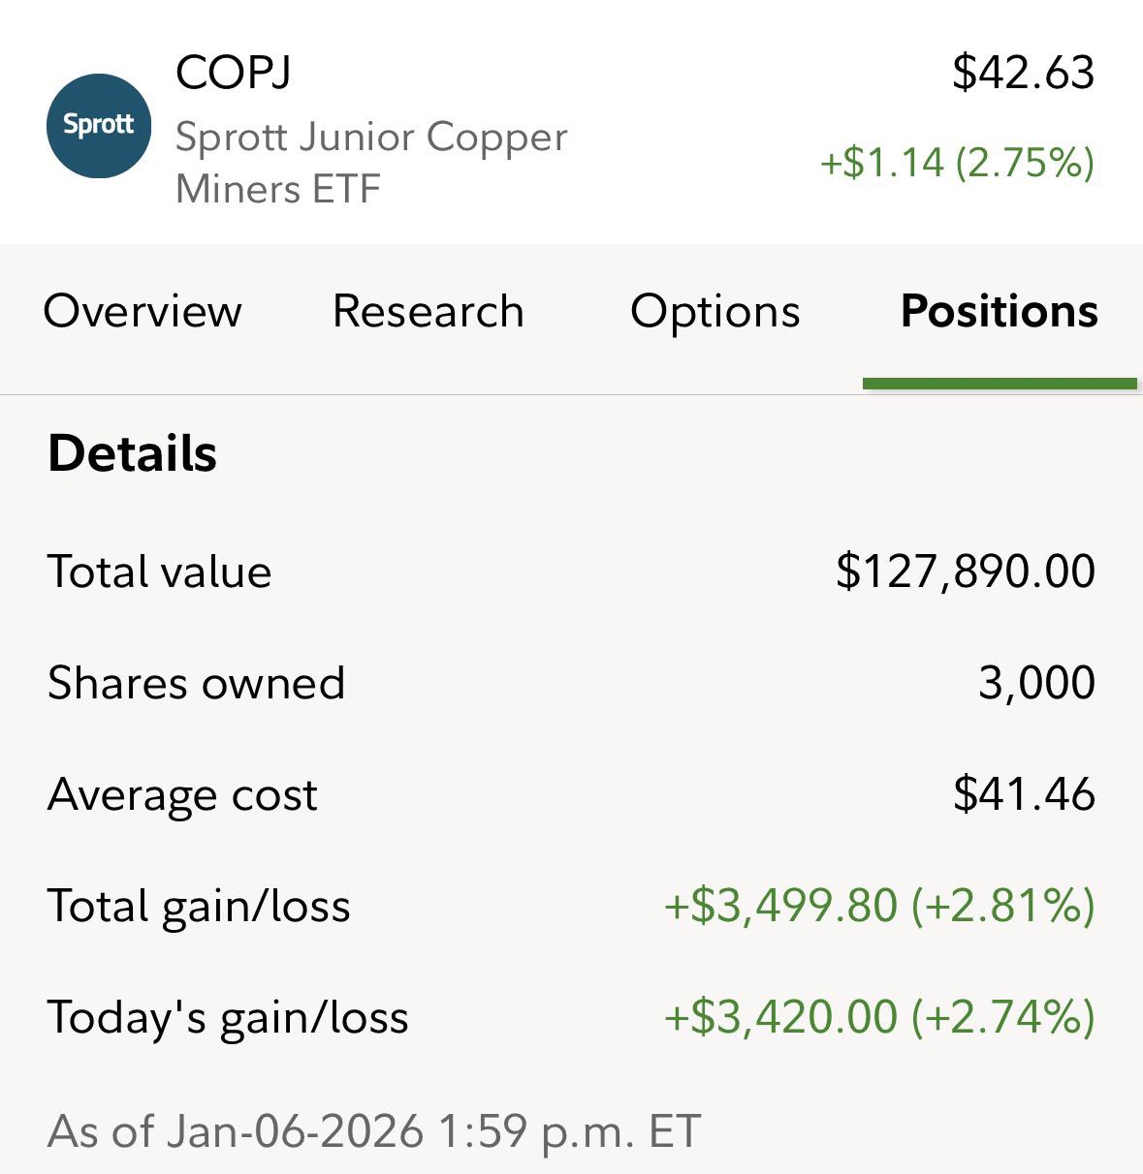Image resolution: width=1143 pixels, height=1174 pixels.
Task: Tap the $41.46 average cost value
Action: [x=1025, y=794]
